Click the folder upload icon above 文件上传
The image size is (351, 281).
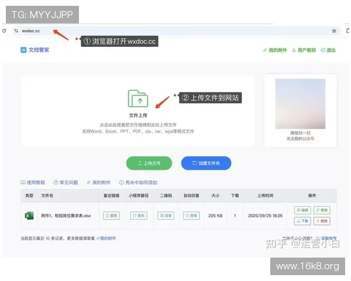(138, 98)
